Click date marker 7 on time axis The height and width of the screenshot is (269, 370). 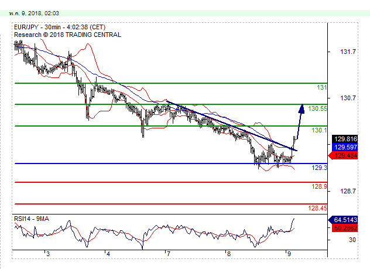click(168, 254)
